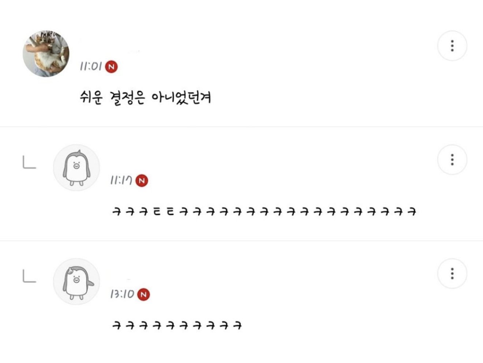483x363 pixels.
Task: Open the three-dot menu on the 11:17 reply
Action: (x=452, y=160)
